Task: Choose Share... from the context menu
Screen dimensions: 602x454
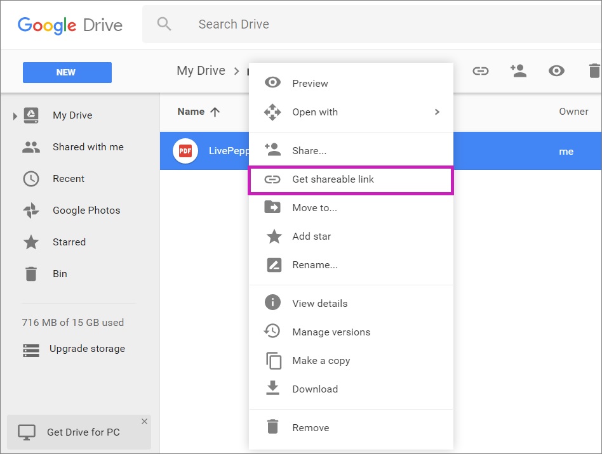Action: 351,151
